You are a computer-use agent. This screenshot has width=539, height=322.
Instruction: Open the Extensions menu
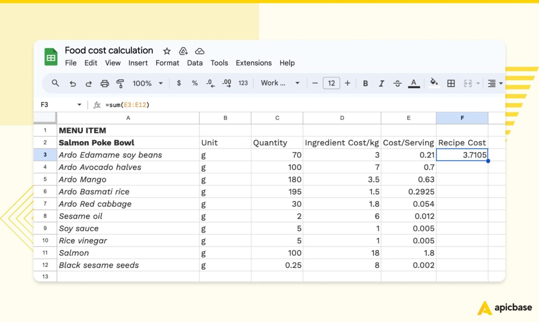(x=253, y=63)
